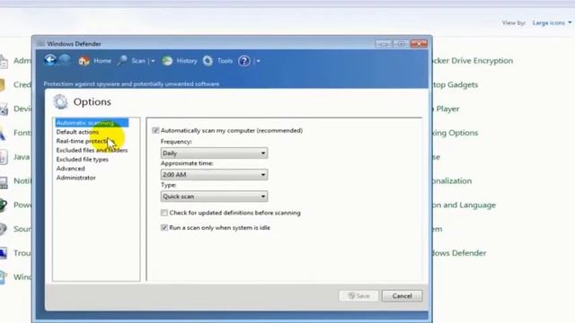Open the Approximate time dropdown showing 2:00 AM
This screenshot has height=323, width=575.
point(214,175)
